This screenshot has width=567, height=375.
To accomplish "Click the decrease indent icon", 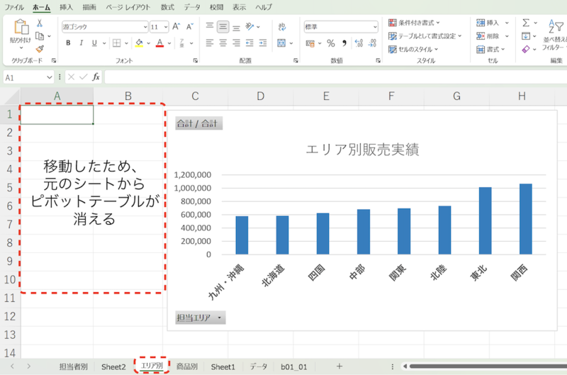I will [249, 43].
